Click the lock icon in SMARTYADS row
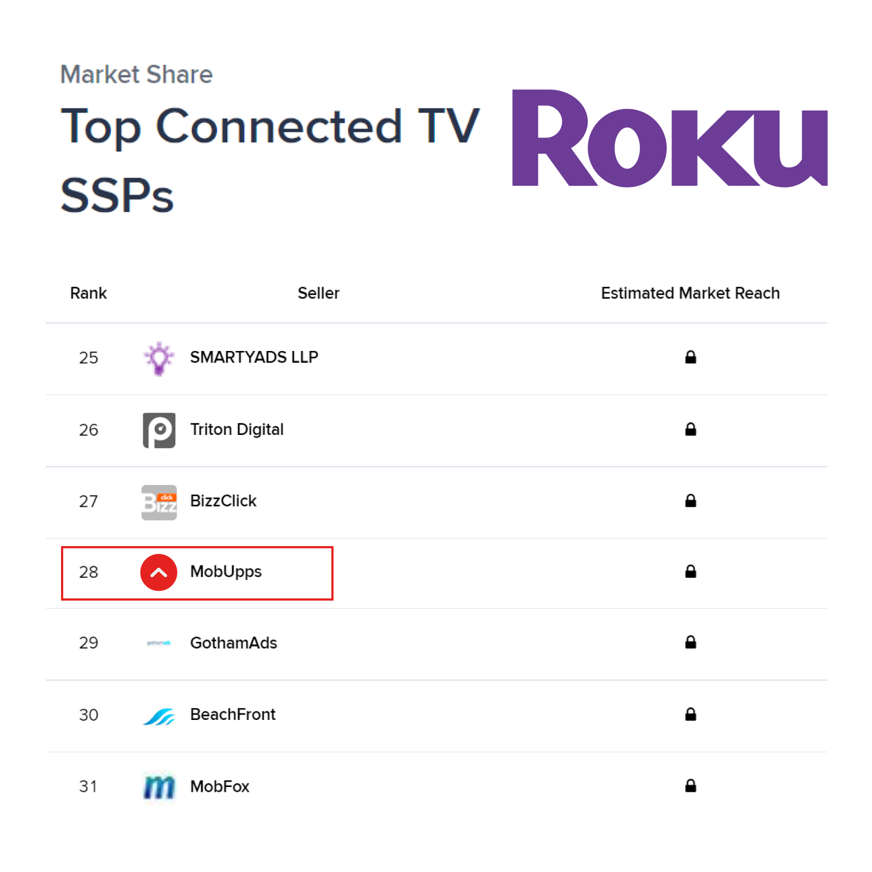 click(x=691, y=357)
